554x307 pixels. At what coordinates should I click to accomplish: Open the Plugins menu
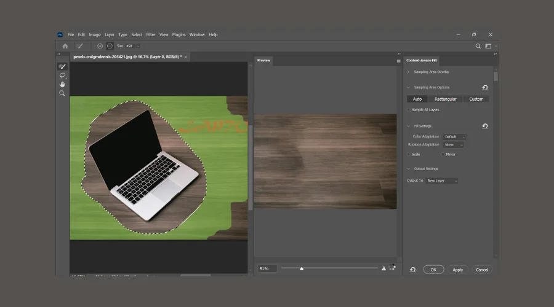point(179,34)
